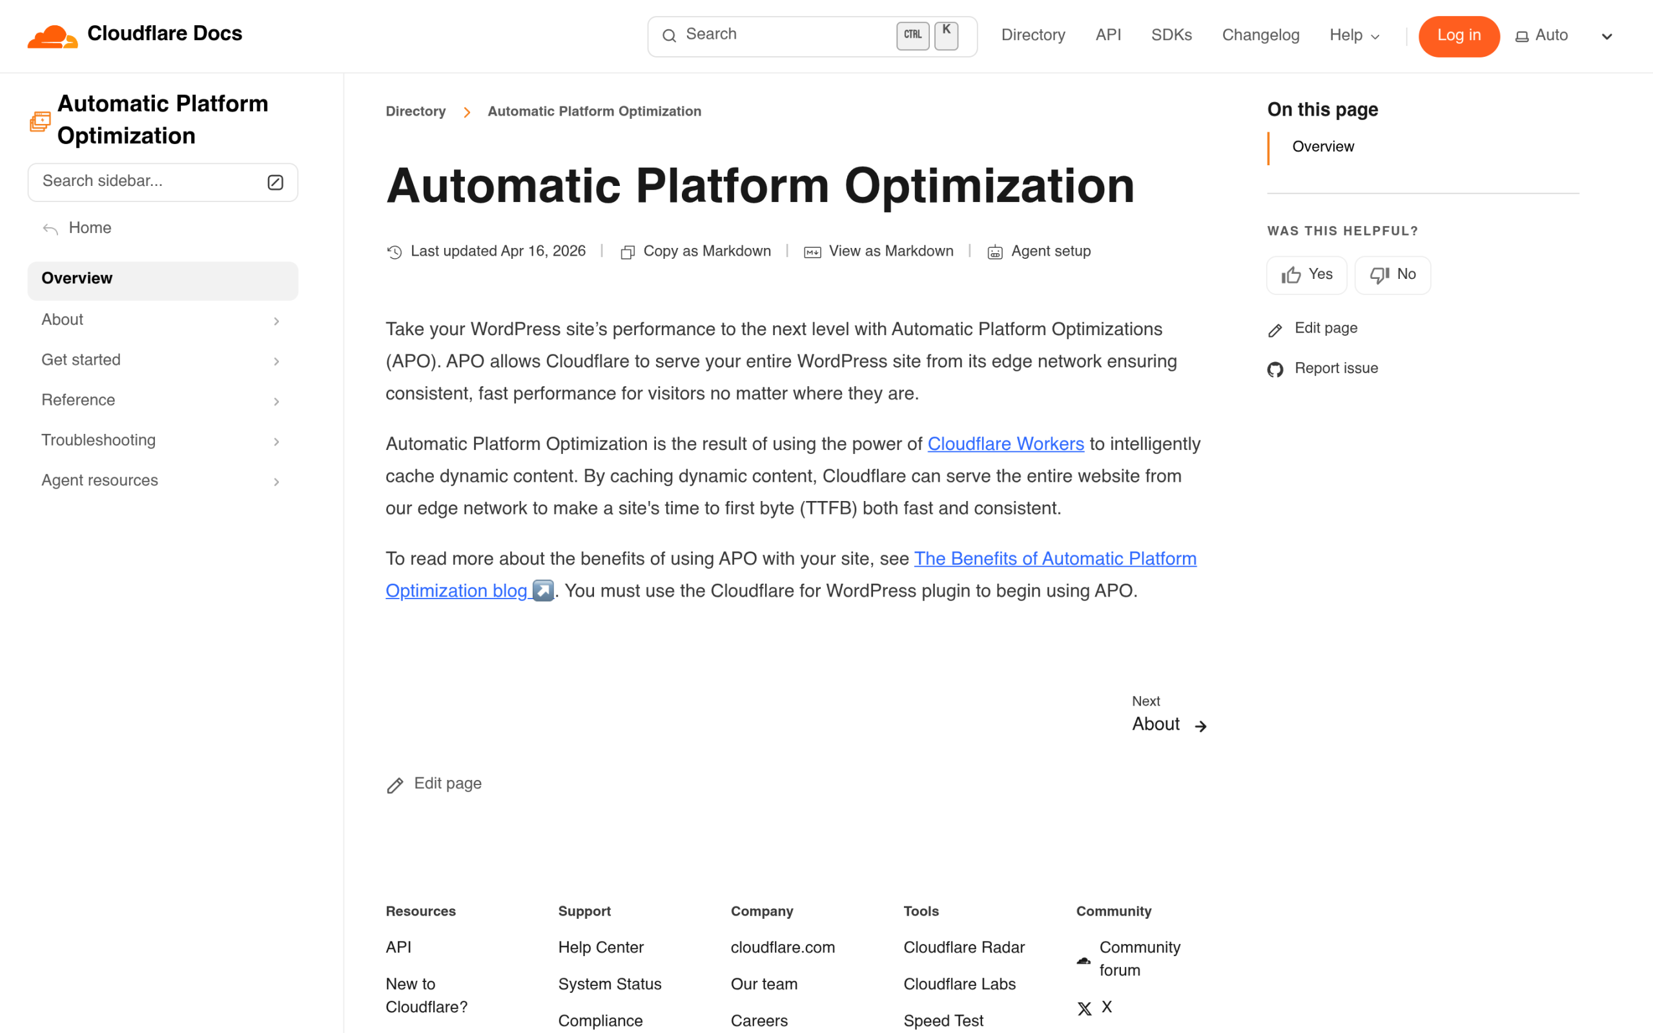Click the thumbs-up Yes icon

coord(1291,275)
